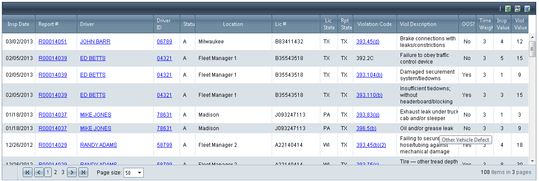Go to the next page

click(72, 173)
